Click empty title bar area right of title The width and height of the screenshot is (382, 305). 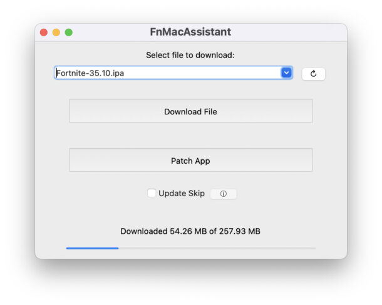pyautogui.click(x=288, y=32)
